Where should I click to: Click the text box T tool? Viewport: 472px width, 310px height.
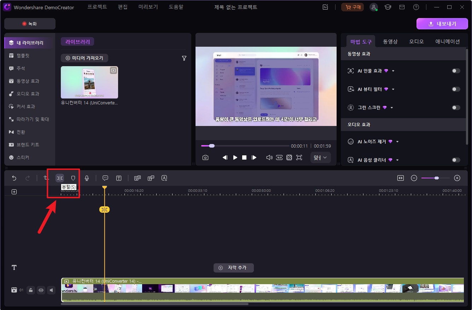point(119,178)
